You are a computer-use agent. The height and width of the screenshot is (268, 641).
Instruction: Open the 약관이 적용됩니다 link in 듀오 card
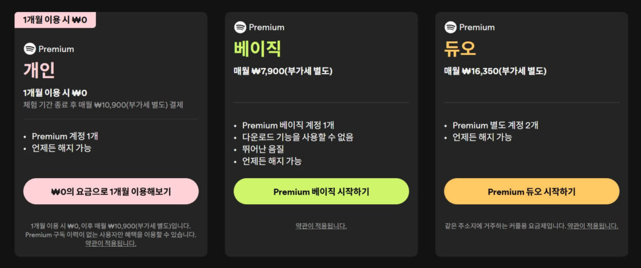(x=592, y=226)
